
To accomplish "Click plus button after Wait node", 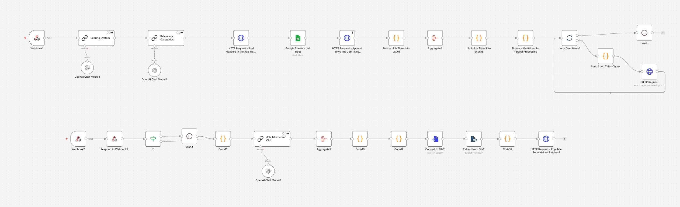I will pyautogui.click(x=663, y=33).
